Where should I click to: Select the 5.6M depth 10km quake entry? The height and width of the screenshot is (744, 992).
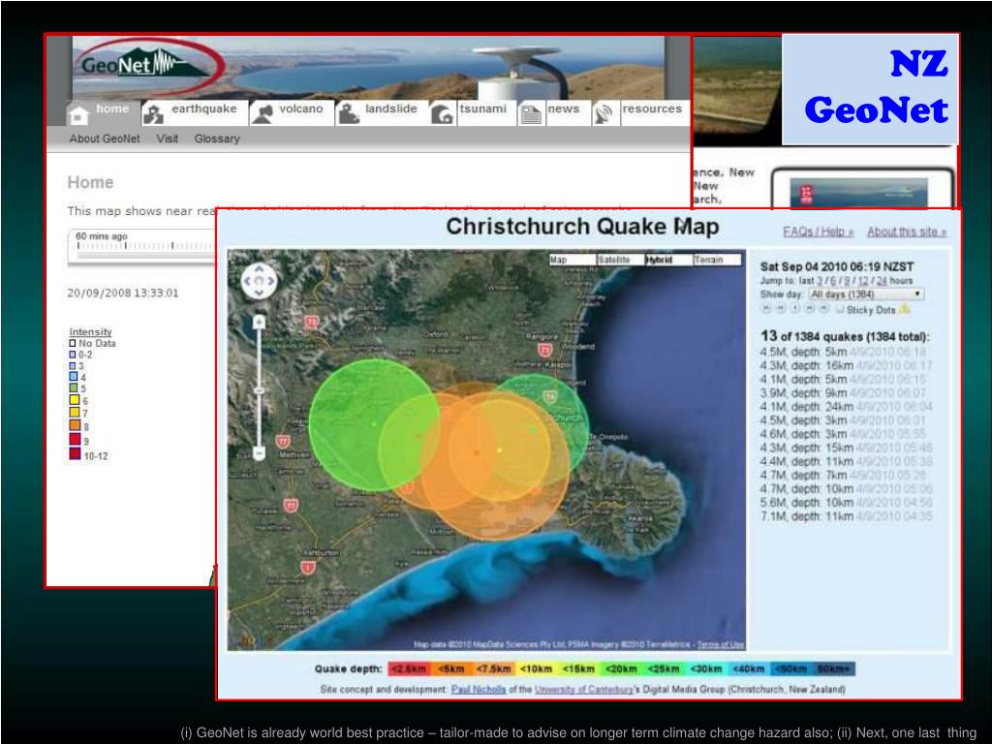coord(846,503)
